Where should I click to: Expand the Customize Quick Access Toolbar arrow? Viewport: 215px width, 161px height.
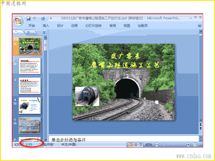pyautogui.click(x=51, y=18)
